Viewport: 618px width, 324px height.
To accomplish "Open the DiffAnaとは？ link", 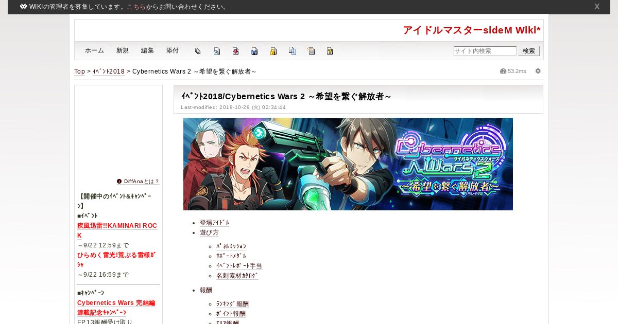I will click(x=142, y=182).
